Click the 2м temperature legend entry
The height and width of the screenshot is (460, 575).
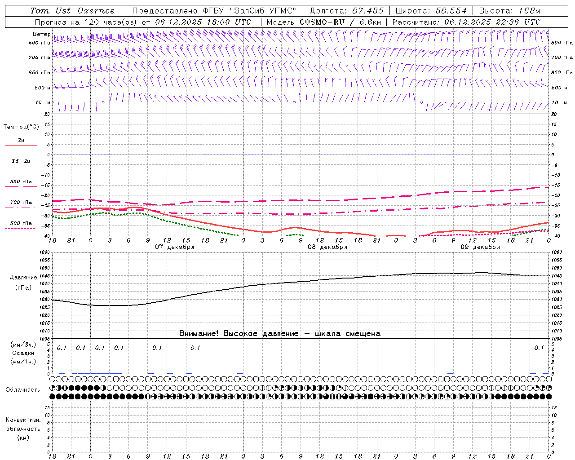click(x=21, y=141)
